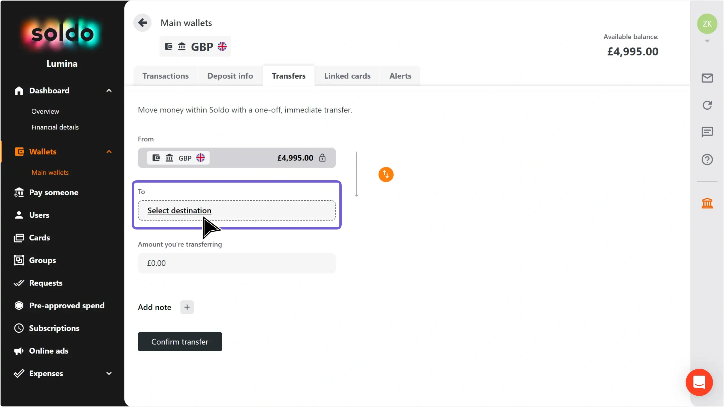Screen dimensions: 724x407
Task: Click the Users person icon
Action: pos(19,215)
